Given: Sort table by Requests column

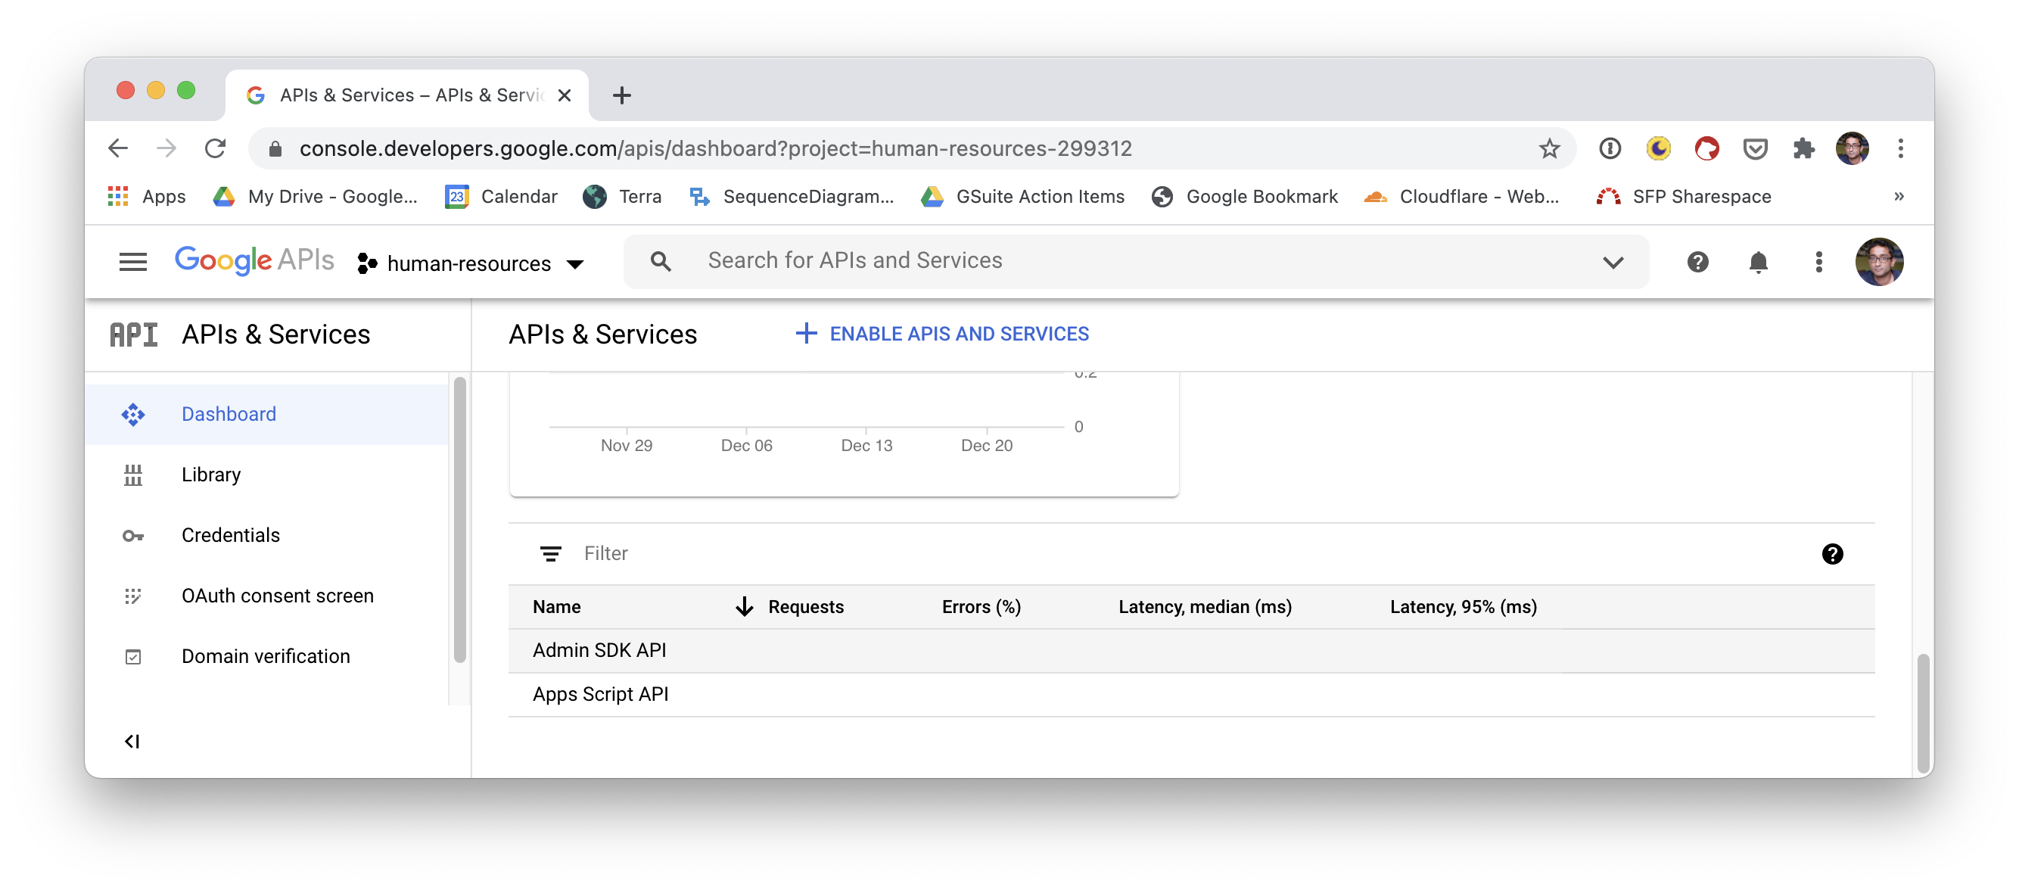Looking at the screenshot, I should (x=804, y=607).
